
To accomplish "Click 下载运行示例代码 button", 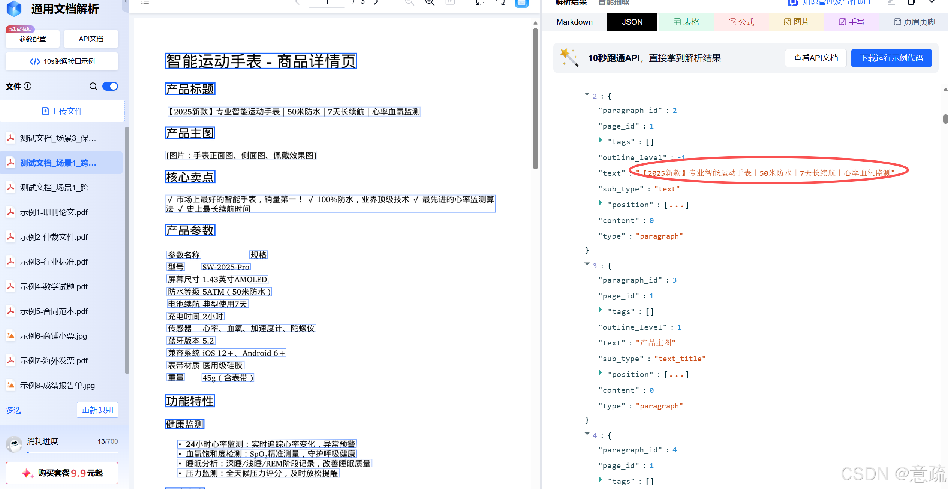I will coord(891,58).
